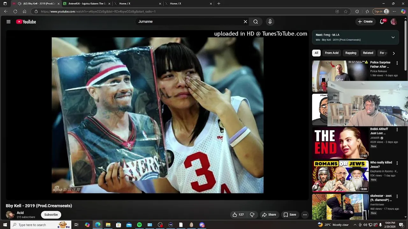Open the Acid channel name link
The width and height of the screenshot is (408, 229).
(x=20, y=213)
